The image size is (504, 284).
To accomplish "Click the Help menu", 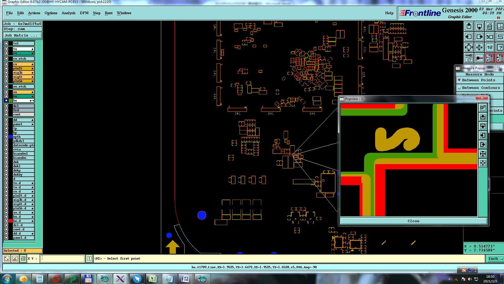I will tap(389, 13).
